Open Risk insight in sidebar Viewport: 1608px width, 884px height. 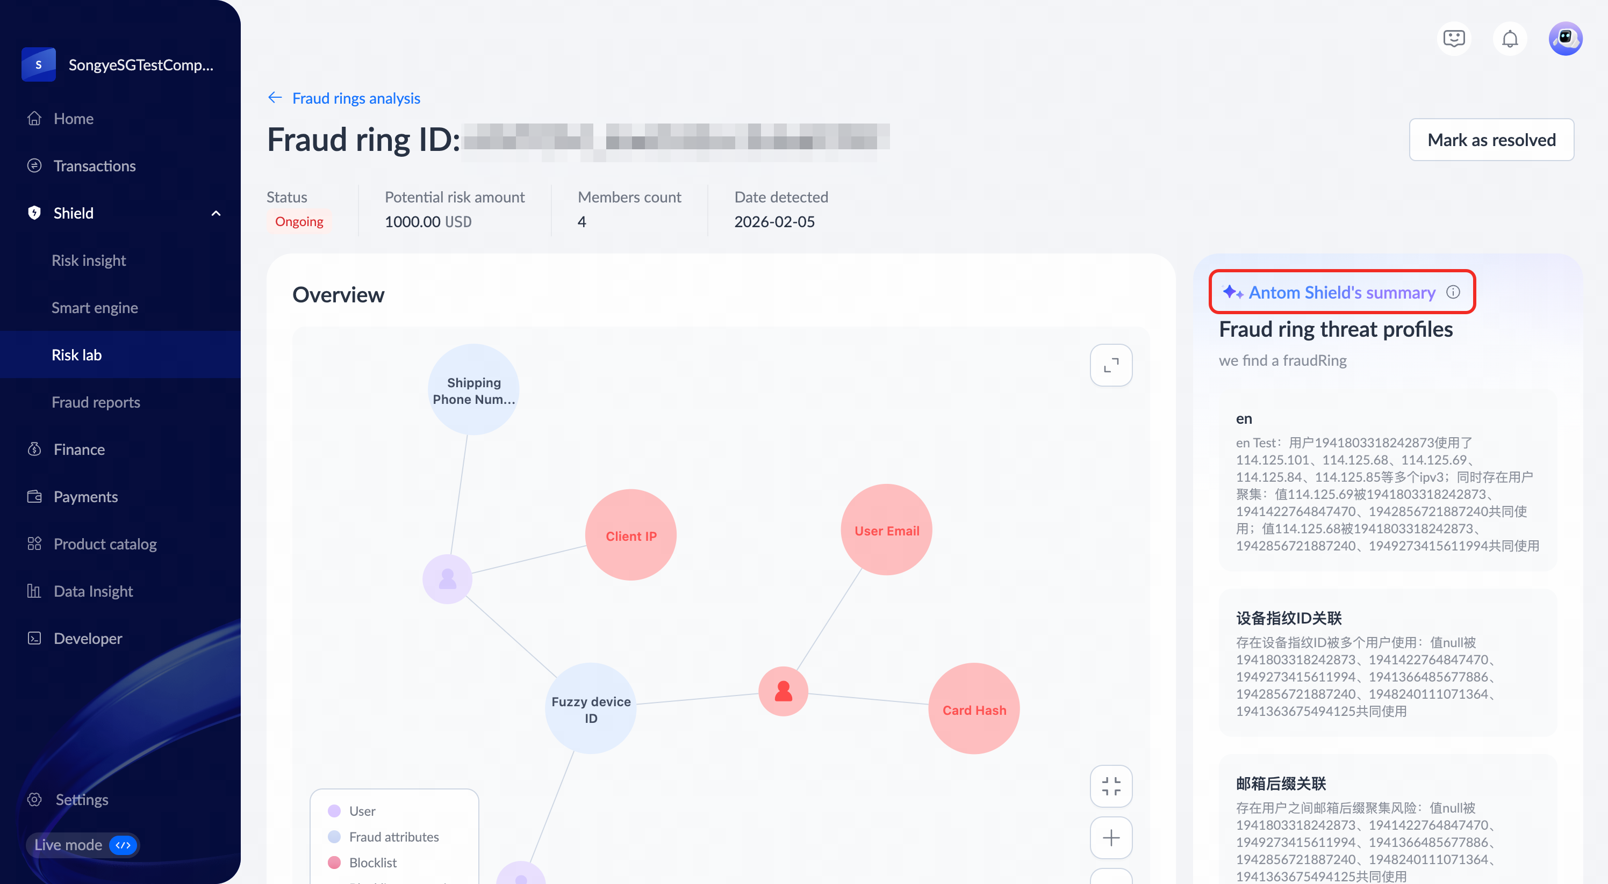[89, 260]
